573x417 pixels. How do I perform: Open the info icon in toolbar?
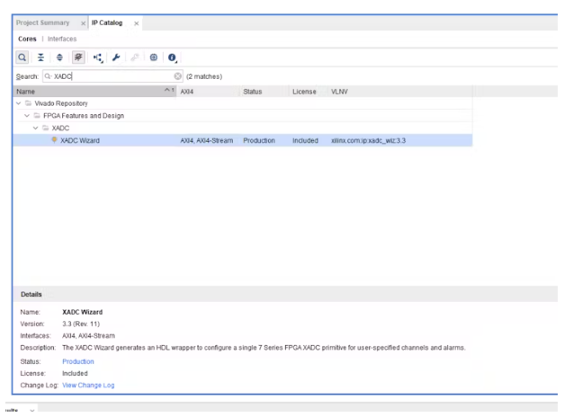pos(172,57)
